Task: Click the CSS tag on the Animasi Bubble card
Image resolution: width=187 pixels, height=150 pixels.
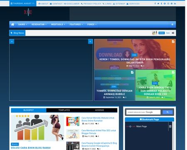Action: 114,87
